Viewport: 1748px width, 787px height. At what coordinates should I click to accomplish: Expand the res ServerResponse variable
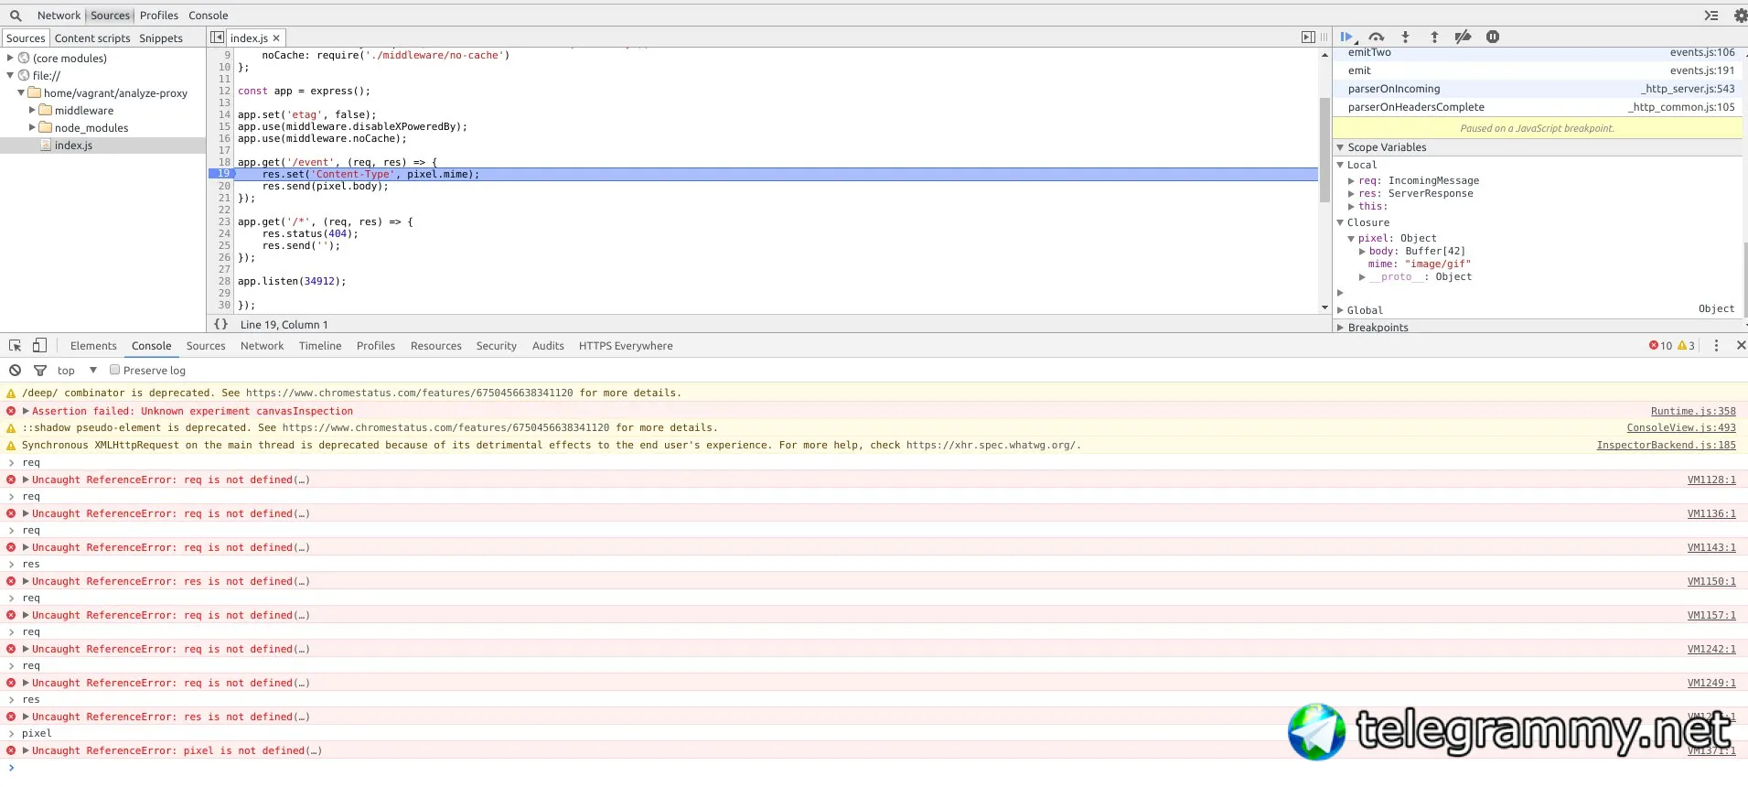(1351, 194)
